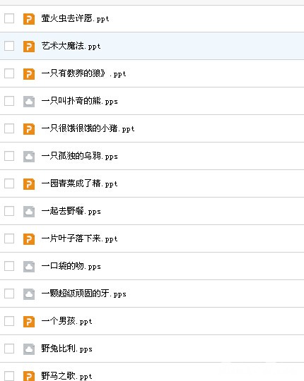Viewport: 304px width, 381px height.
Task: Open file named 一只有教养的狼》.ppt
Action: (83, 73)
